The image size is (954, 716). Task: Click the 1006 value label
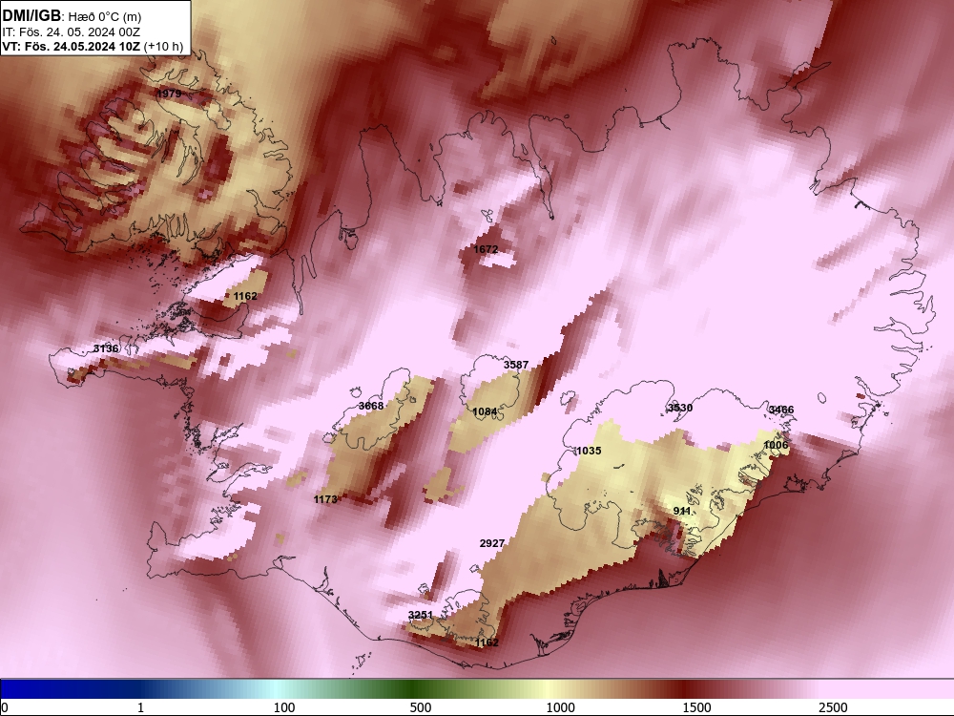(776, 445)
